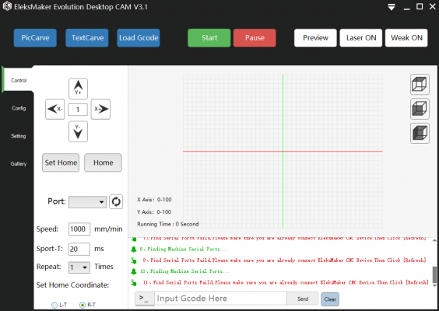Viewport: 439px width, 311px height.
Task: Click bell icon on log line 8
Action: (134, 249)
